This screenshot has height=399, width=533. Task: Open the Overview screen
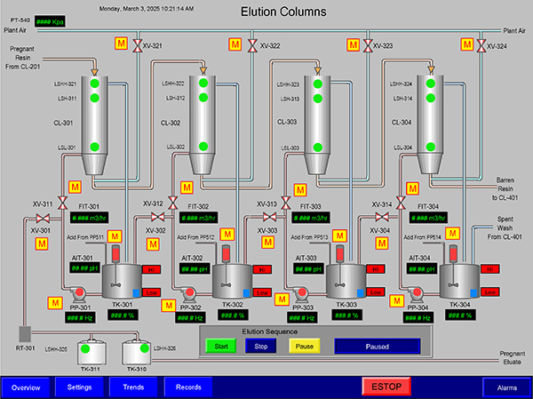pyautogui.click(x=26, y=387)
